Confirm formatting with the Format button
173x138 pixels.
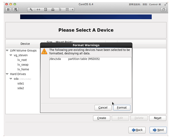coord(122,108)
